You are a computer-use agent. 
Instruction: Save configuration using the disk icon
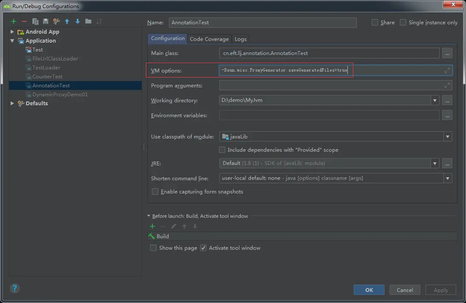click(x=46, y=21)
